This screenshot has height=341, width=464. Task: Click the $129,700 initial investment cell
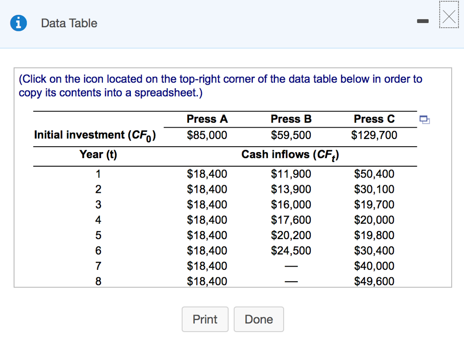click(x=374, y=135)
